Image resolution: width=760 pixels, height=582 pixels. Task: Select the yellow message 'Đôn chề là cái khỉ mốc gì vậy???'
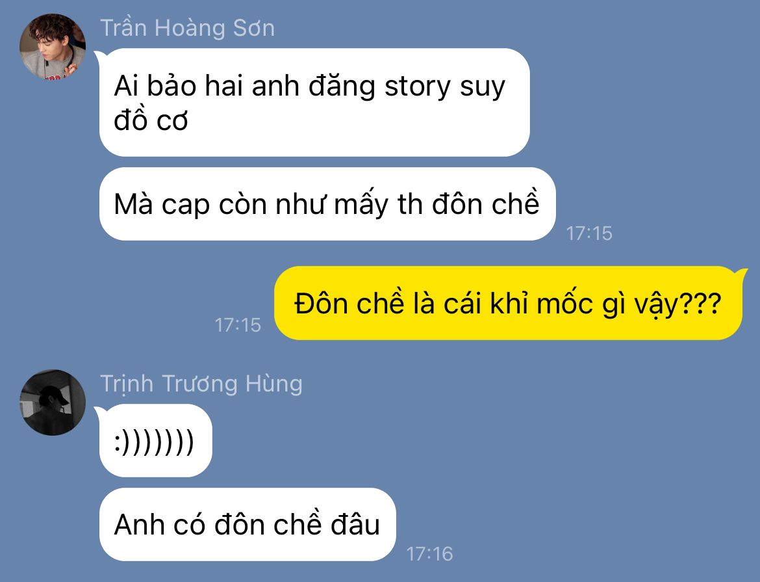tap(508, 304)
